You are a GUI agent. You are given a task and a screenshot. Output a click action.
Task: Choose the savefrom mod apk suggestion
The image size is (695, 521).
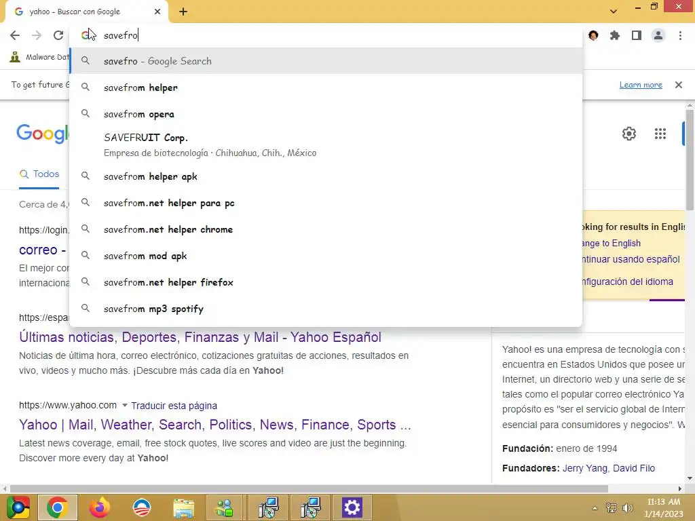[326, 256]
